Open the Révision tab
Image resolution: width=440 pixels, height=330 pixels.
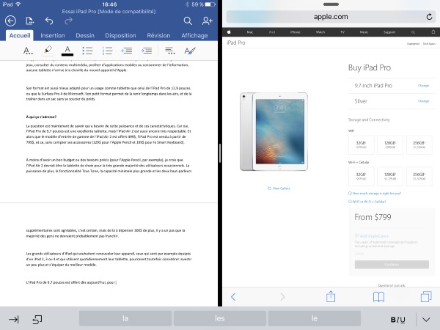click(158, 36)
